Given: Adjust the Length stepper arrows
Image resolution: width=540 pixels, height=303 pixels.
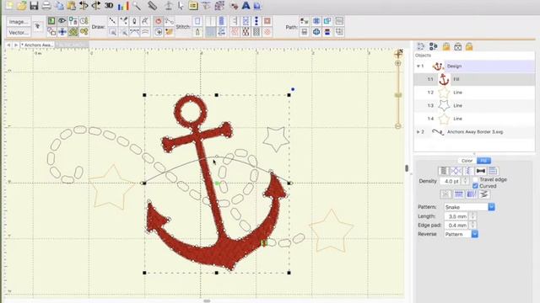Looking at the screenshot, I should point(472,216).
